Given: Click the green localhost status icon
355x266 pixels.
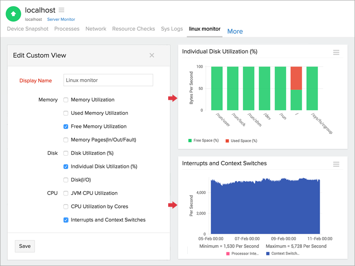Looking at the screenshot, I should (13, 14).
